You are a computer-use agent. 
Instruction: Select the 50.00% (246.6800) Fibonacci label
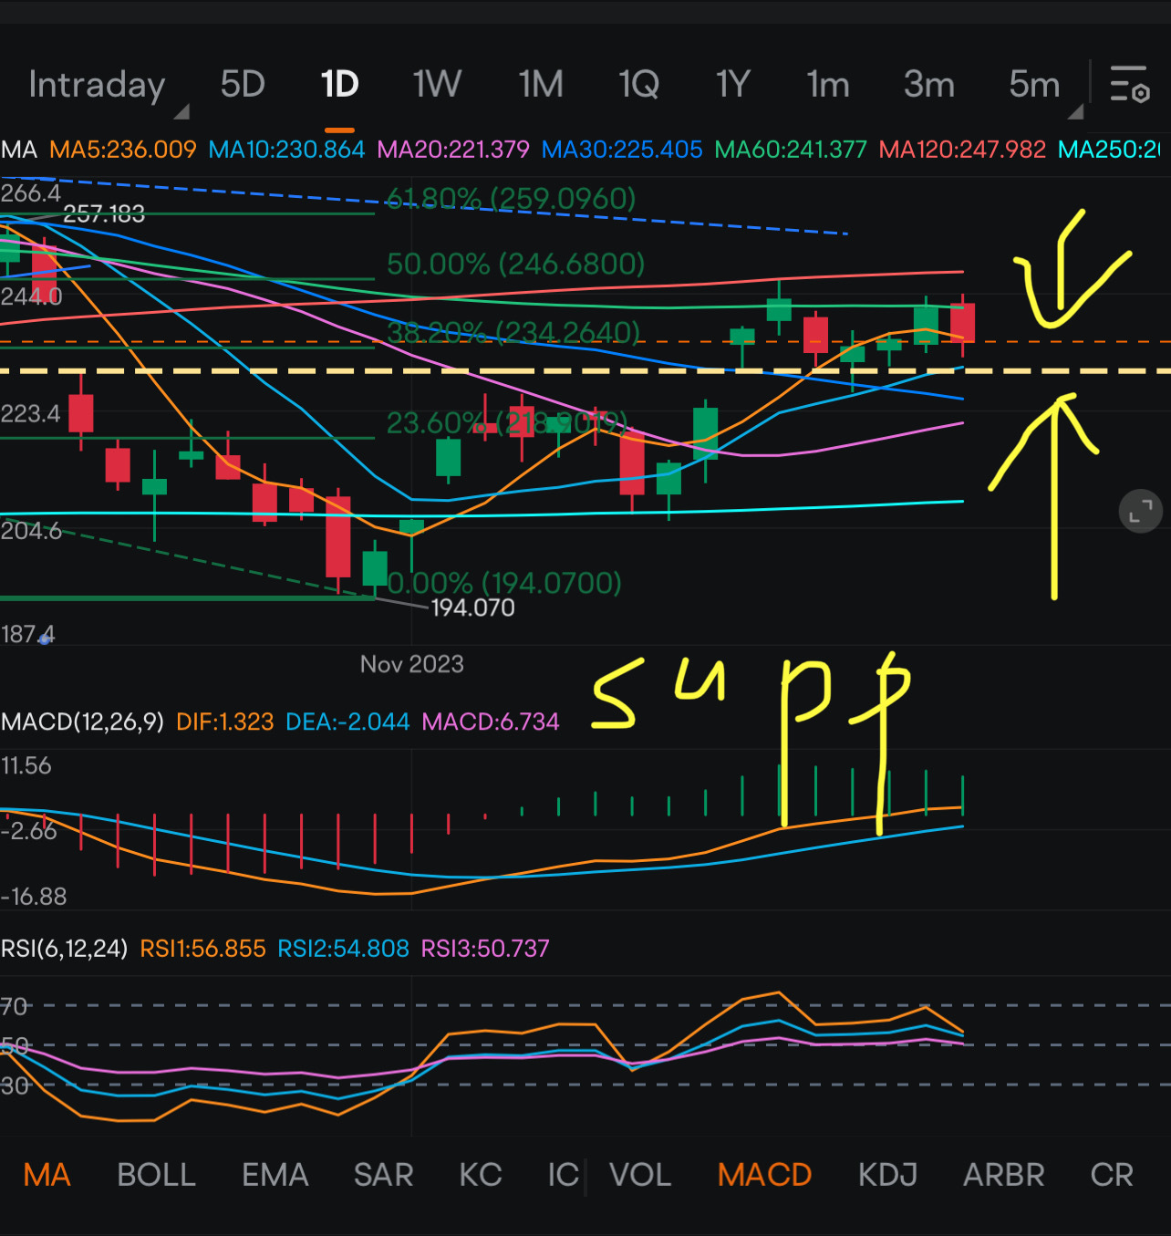click(x=515, y=264)
